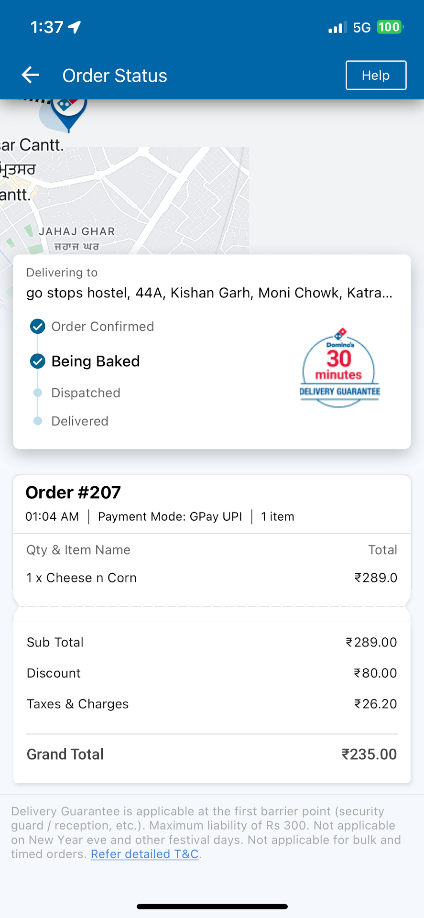The image size is (424, 918).
Task: Open the Refer detailed T&C link
Action: (x=145, y=854)
